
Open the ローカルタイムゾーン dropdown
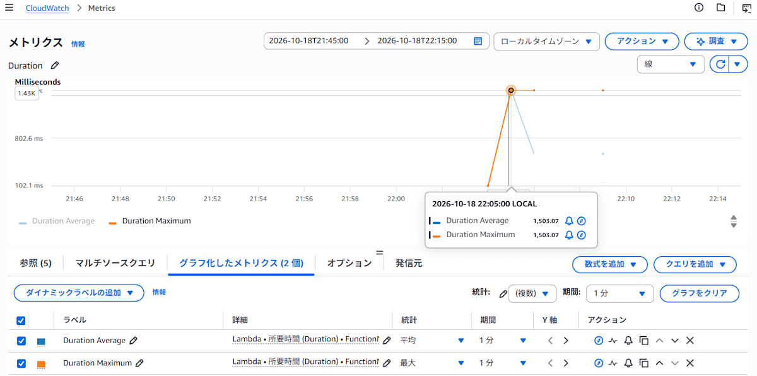[546, 41]
